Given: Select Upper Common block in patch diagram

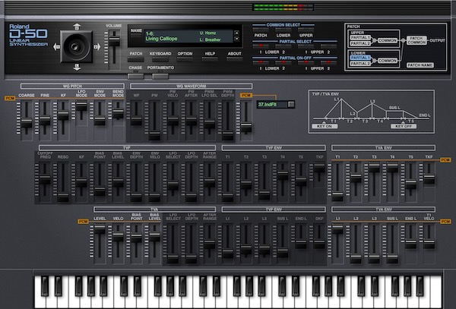Looking at the screenshot, I should 387,41.
